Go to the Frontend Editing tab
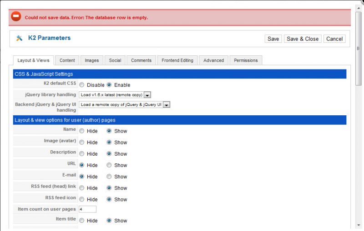 point(177,60)
